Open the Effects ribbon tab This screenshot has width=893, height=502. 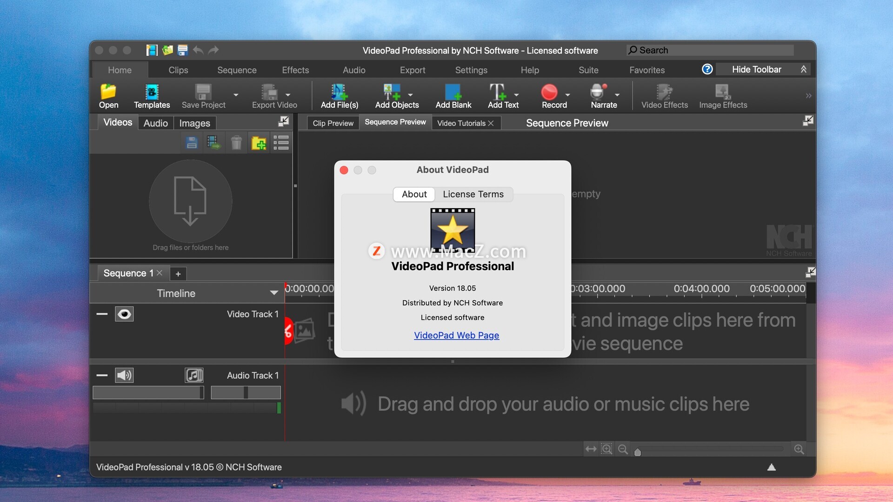tap(295, 70)
